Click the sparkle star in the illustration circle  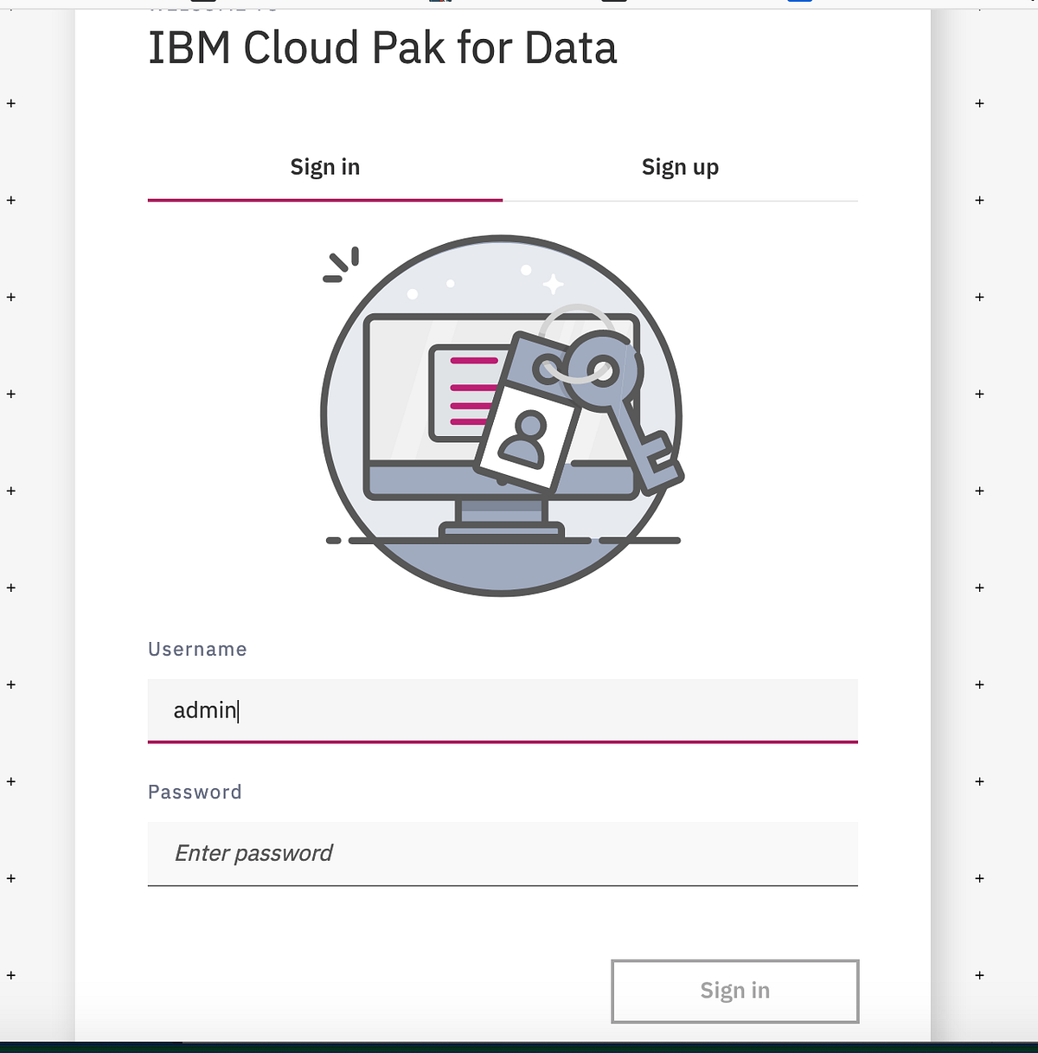[554, 283]
